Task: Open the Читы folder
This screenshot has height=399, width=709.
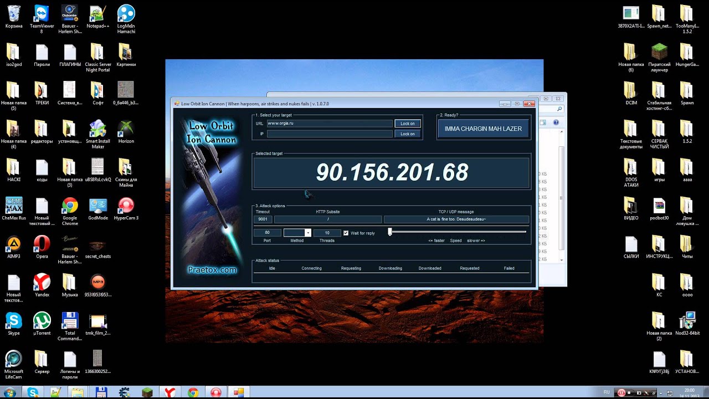Action: tap(687, 247)
